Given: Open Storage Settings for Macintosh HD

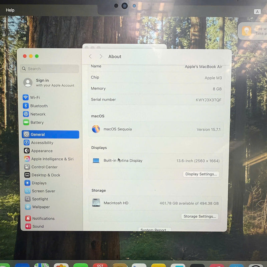Looking at the screenshot, I should pyautogui.click(x=200, y=216).
